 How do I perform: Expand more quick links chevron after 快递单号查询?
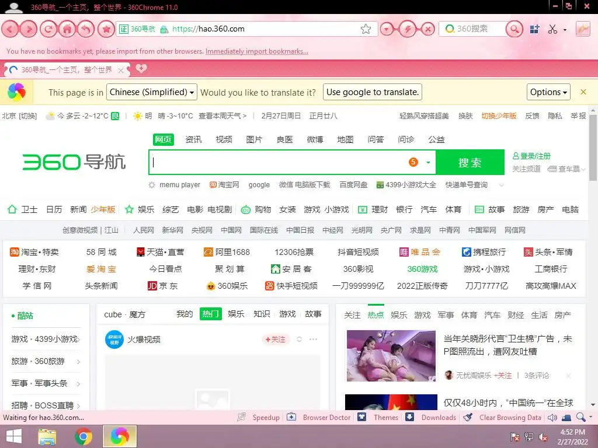tap(502, 185)
